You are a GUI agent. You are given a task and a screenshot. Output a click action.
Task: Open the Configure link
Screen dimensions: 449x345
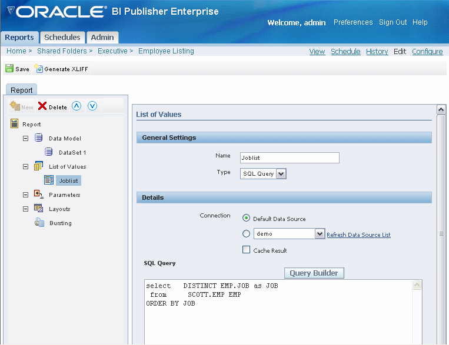click(427, 52)
